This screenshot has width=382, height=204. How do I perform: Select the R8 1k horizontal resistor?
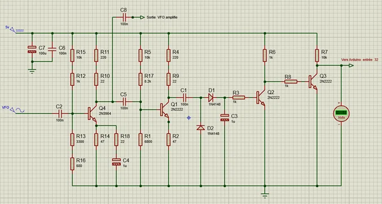[x=291, y=81]
